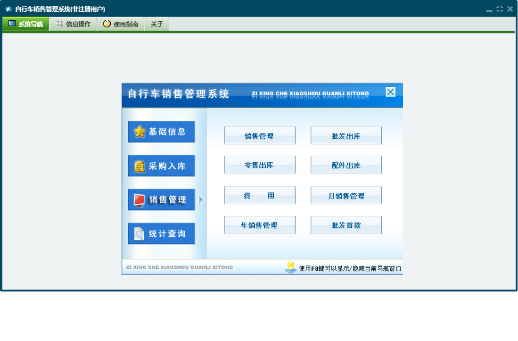
Task: Click the clock icon on 使用指南
Action: 107,24
